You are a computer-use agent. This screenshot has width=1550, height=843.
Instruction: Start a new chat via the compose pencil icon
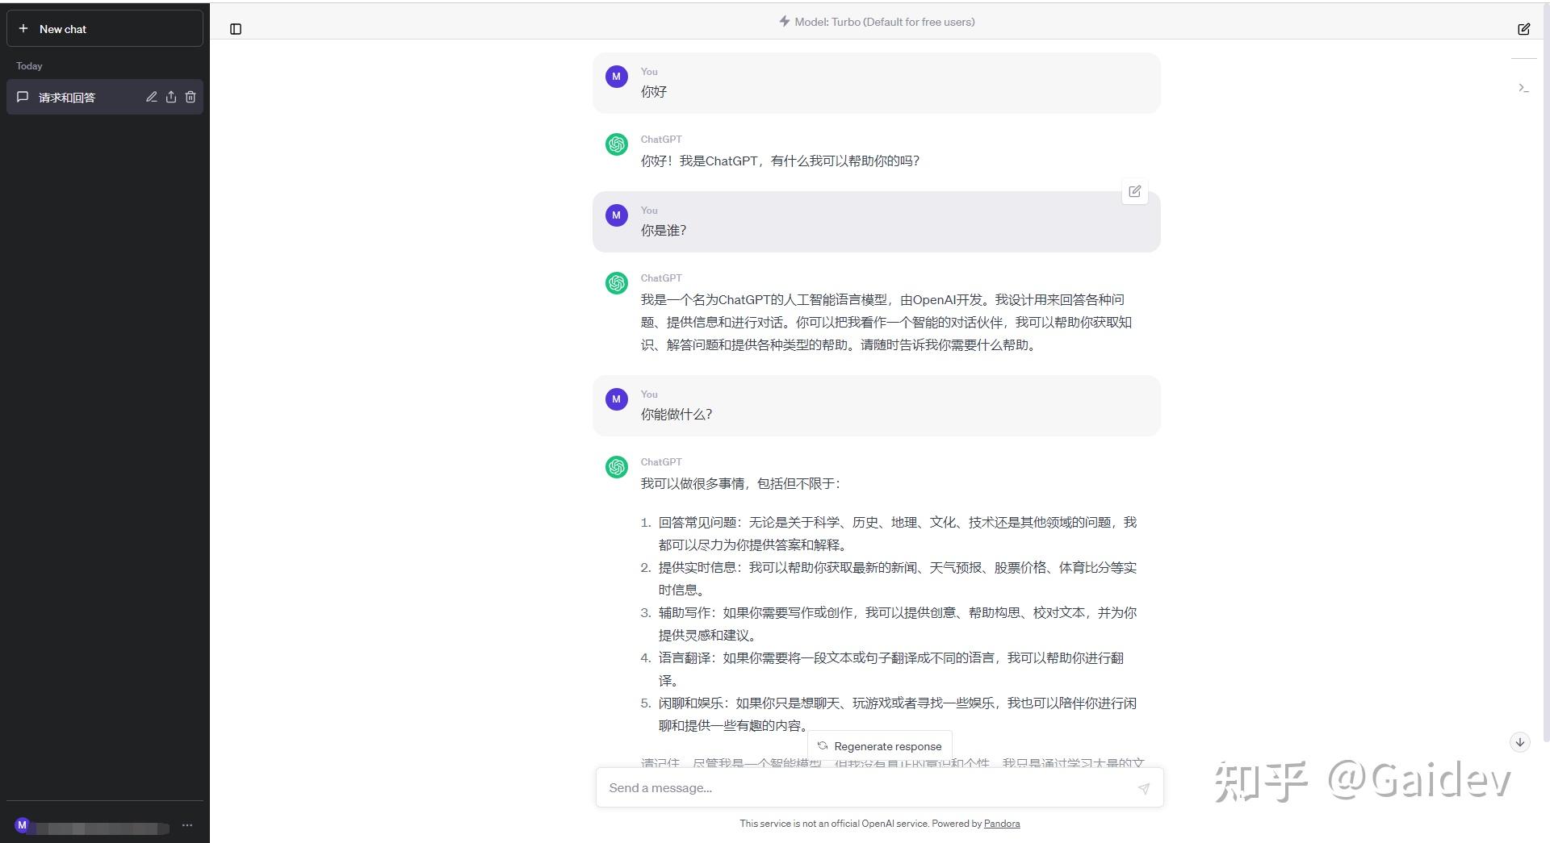coord(1523,29)
